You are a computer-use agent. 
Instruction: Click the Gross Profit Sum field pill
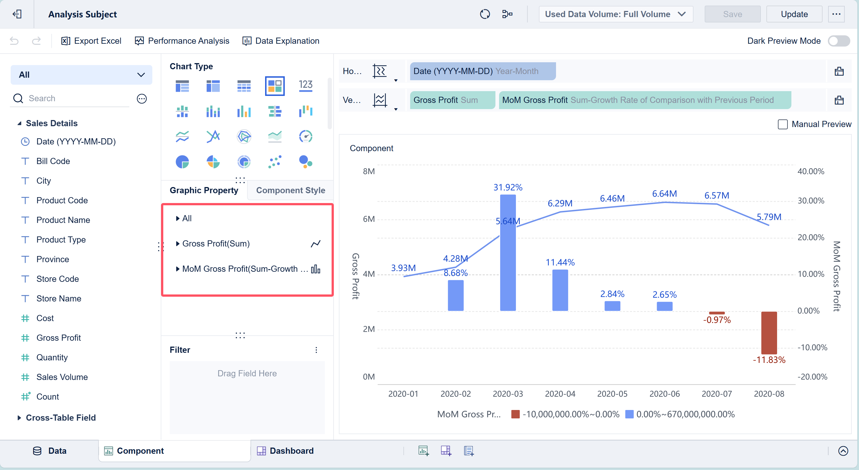click(452, 100)
